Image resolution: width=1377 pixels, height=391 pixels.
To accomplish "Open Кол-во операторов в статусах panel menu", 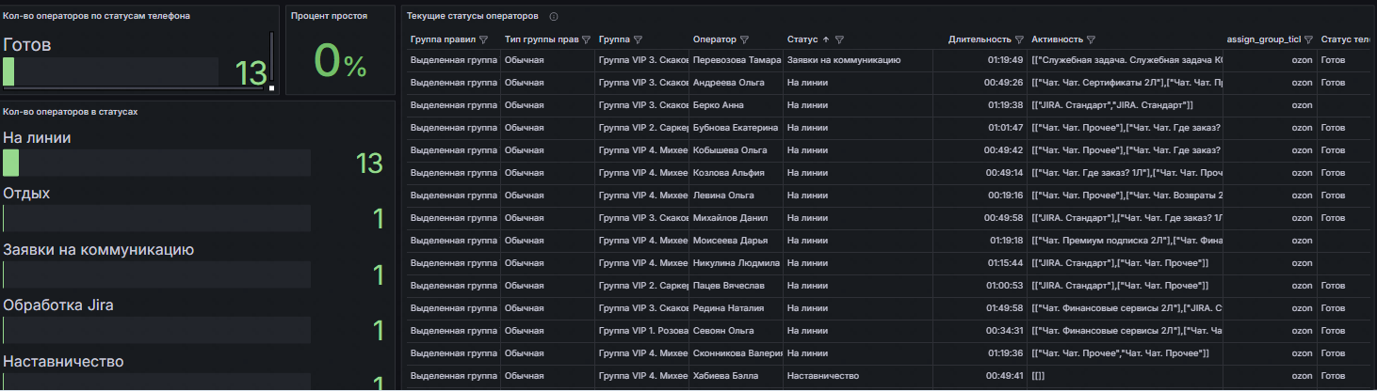I will pyautogui.click(x=71, y=112).
